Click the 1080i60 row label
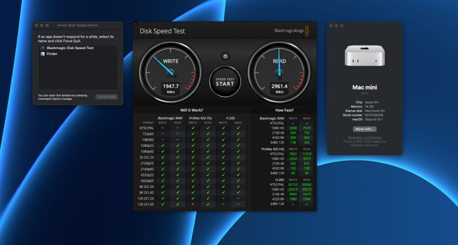 click(x=148, y=140)
